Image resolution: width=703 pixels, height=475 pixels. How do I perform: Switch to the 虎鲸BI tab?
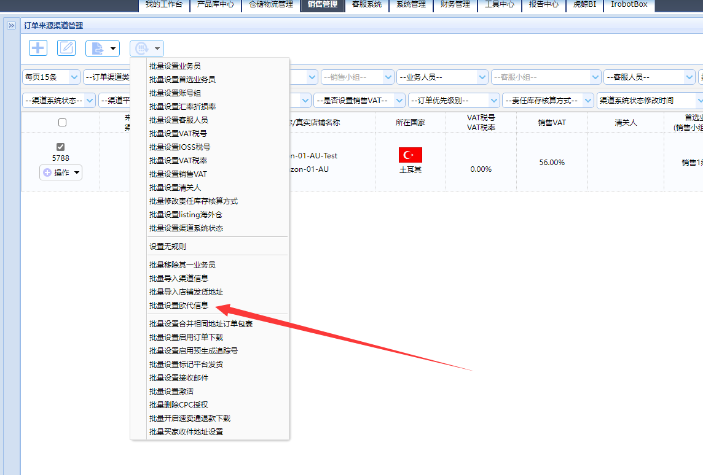click(584, 4)
